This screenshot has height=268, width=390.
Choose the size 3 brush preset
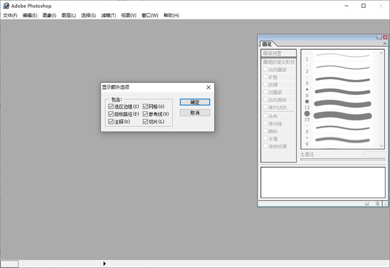(340, 68)
